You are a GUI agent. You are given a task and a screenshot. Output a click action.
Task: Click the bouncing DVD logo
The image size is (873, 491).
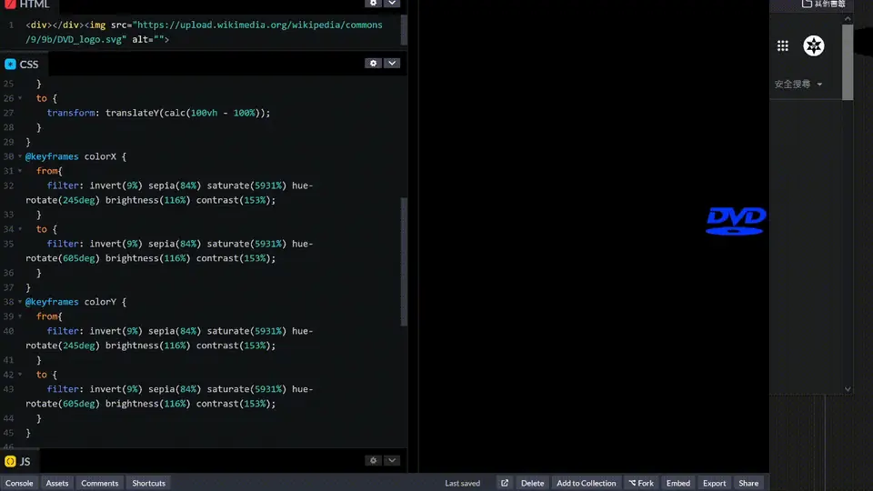(736, 220)
